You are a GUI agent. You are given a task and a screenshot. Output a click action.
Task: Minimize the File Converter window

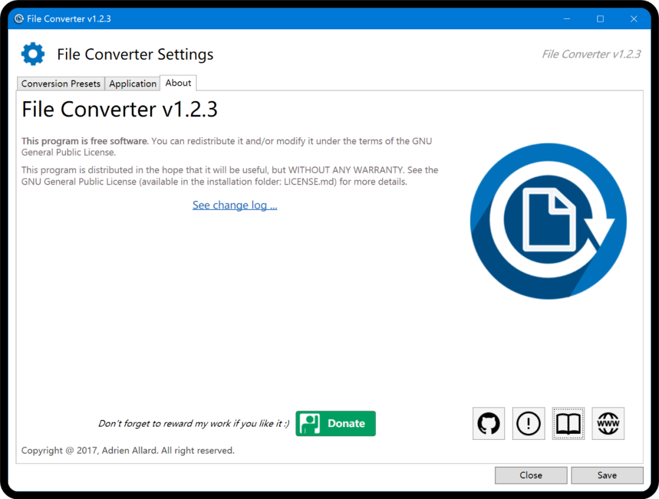tap(566, 18)
